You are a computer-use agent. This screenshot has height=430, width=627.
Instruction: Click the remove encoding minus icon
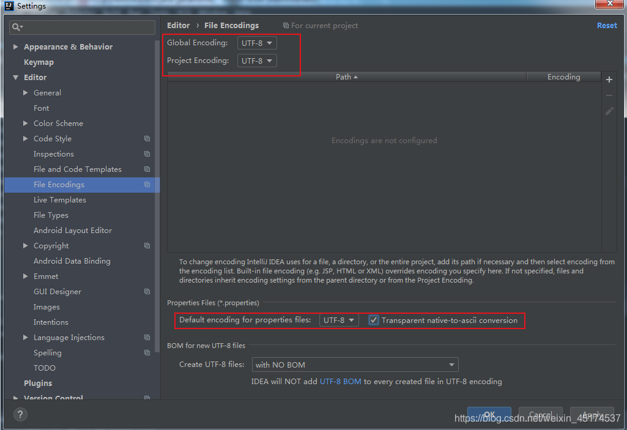pyautogui.click(x=609, y=95)
